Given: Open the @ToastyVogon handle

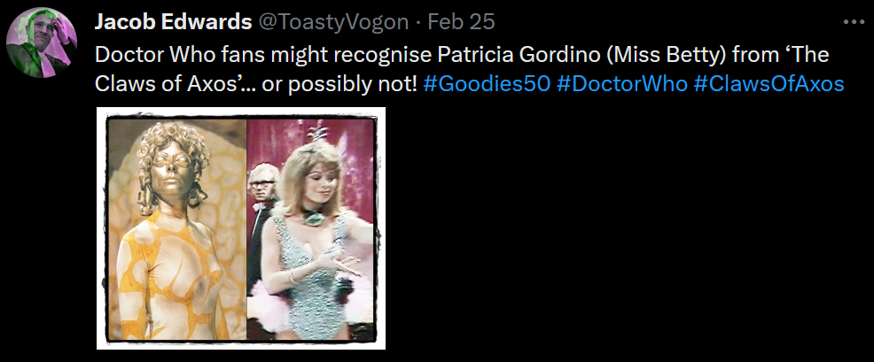Looking at the screenshot, I should tap(332, 22).
